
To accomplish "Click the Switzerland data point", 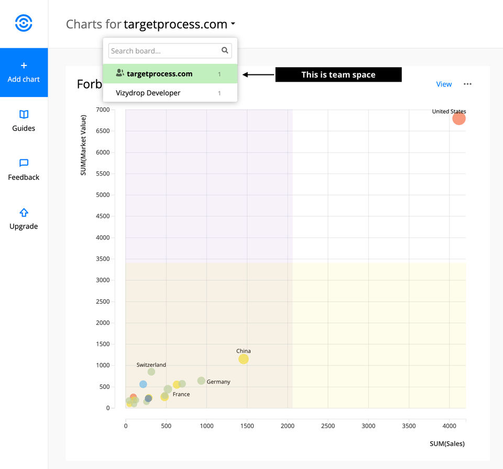I will [x=151, y=372].
